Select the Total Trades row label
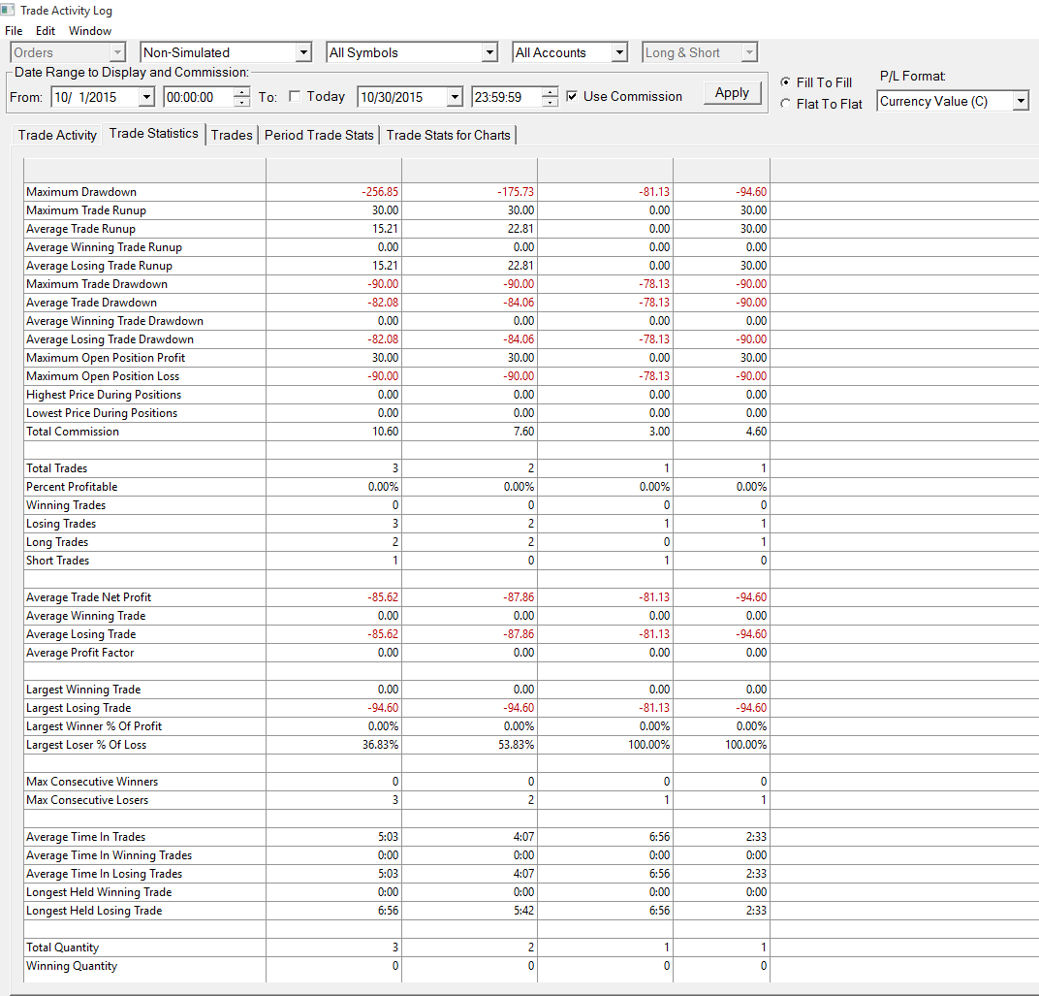 pyautogui.click(x=56, y=468)
